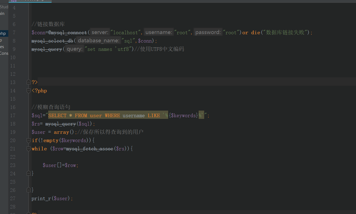Collapse the <?php block at line 14
Screen dimensions: 356x214
click(x=29, y=90)
